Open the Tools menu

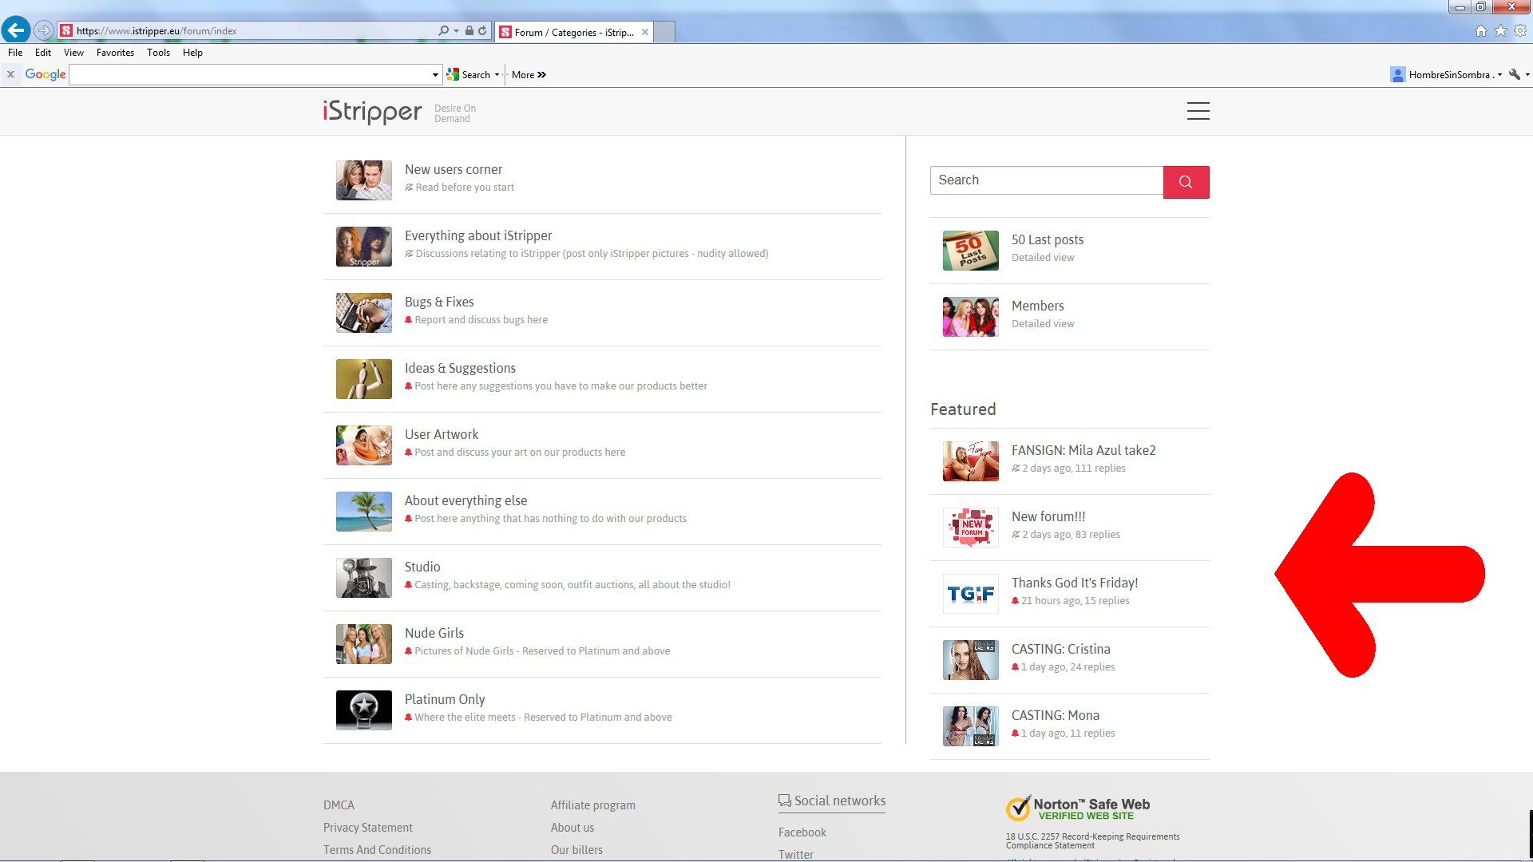158,53
